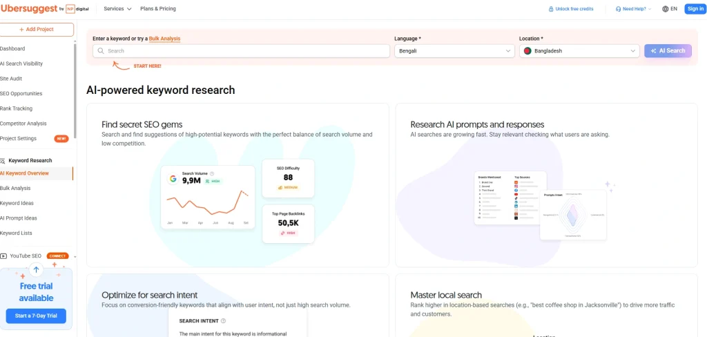707x337 pixels.
Task: Click the Top Page Backlinks 50,5K card
Action: [x=288, y=224]
